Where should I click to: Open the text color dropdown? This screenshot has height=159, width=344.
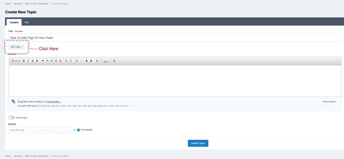[97, 61]
